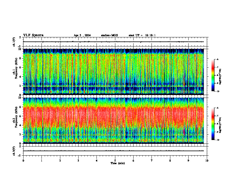Click the ch.1 colorbar "log(PSD)" unit label
Viewport: 233px width, 180px height.
pos(220,77)
